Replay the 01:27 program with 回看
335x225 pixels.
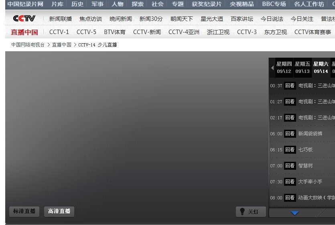290,102
